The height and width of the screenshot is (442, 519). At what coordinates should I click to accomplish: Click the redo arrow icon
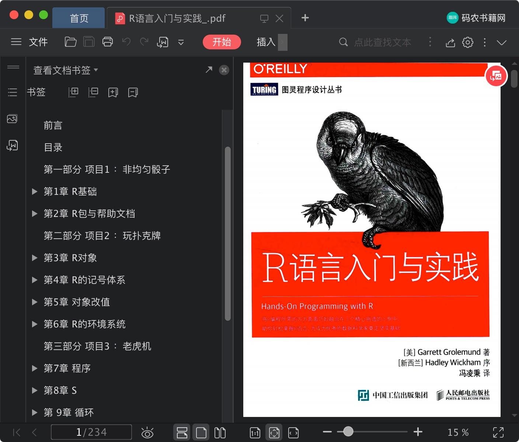coord(144,42)
